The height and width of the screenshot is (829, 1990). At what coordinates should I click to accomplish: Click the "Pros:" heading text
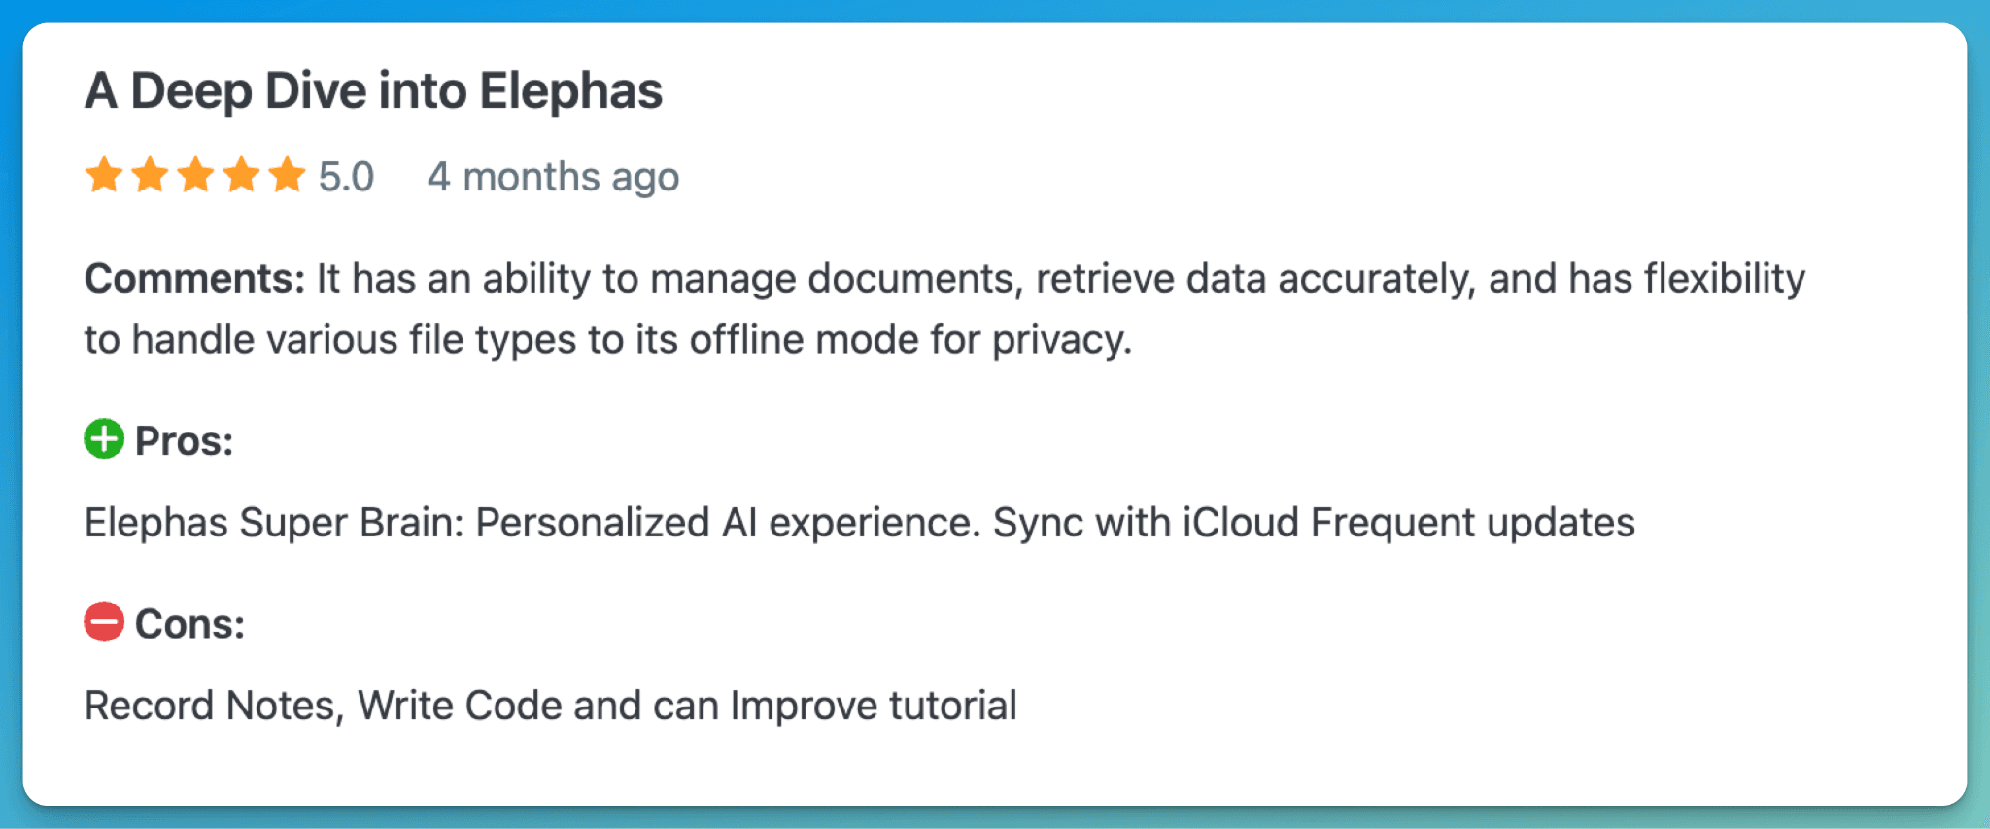pyautogui.click(x=184, y=441)
